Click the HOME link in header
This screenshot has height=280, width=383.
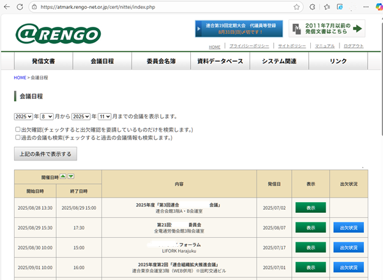coord(214,47)
